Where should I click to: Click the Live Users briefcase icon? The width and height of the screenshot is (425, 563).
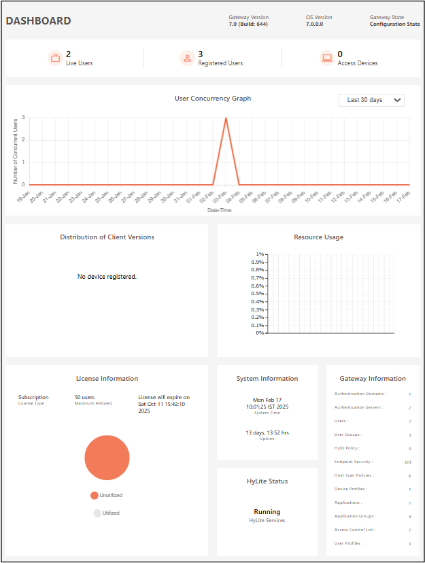pyautogui.click(x=55, y=58)
